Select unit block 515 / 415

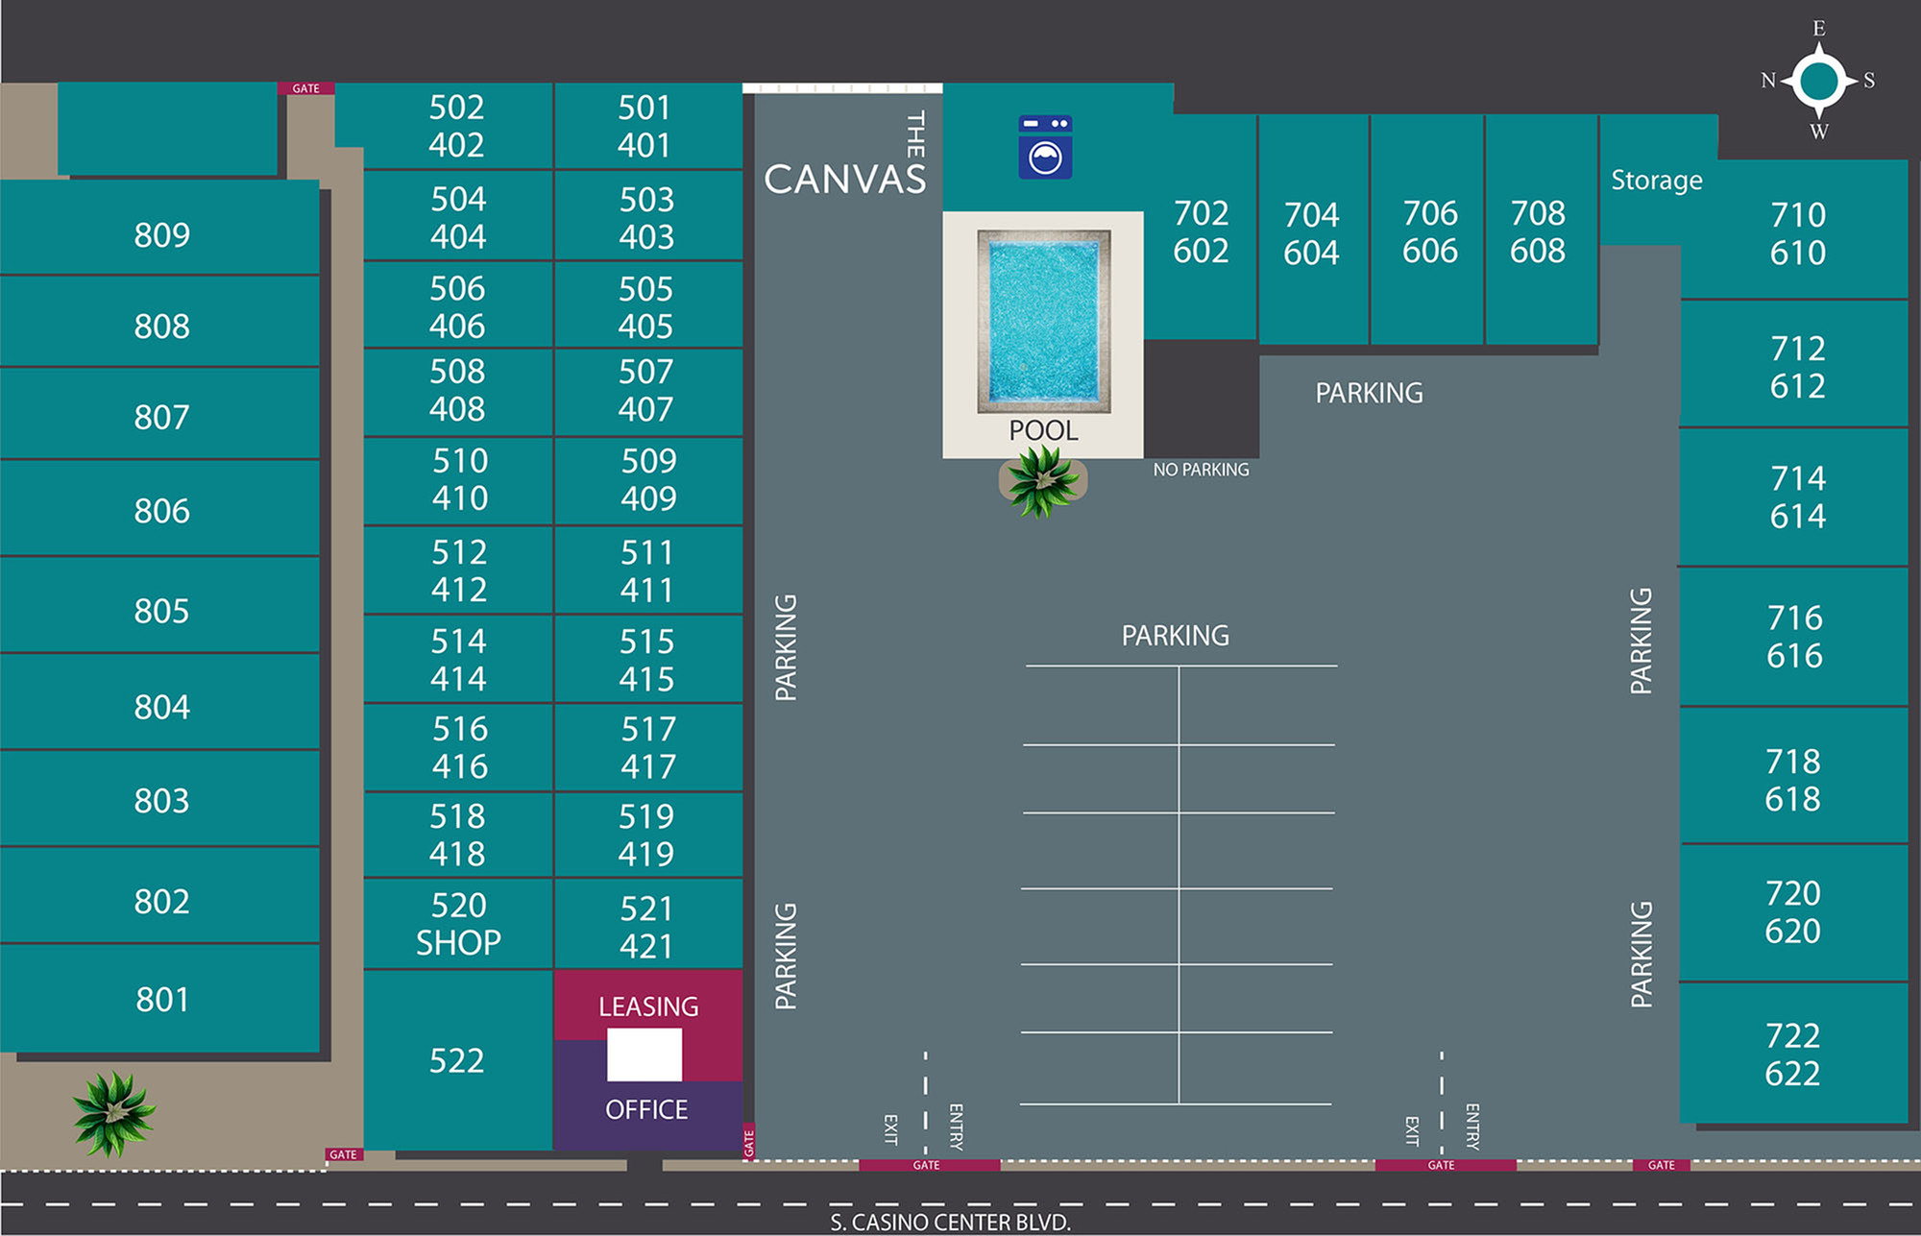point(648,659)
